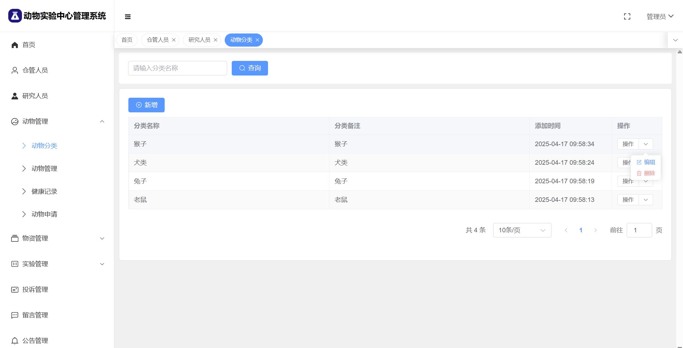Viewport: 683px width, 348px height.
Task: Toggle fullscreen mode icon
Action: [x=627, y=16]
